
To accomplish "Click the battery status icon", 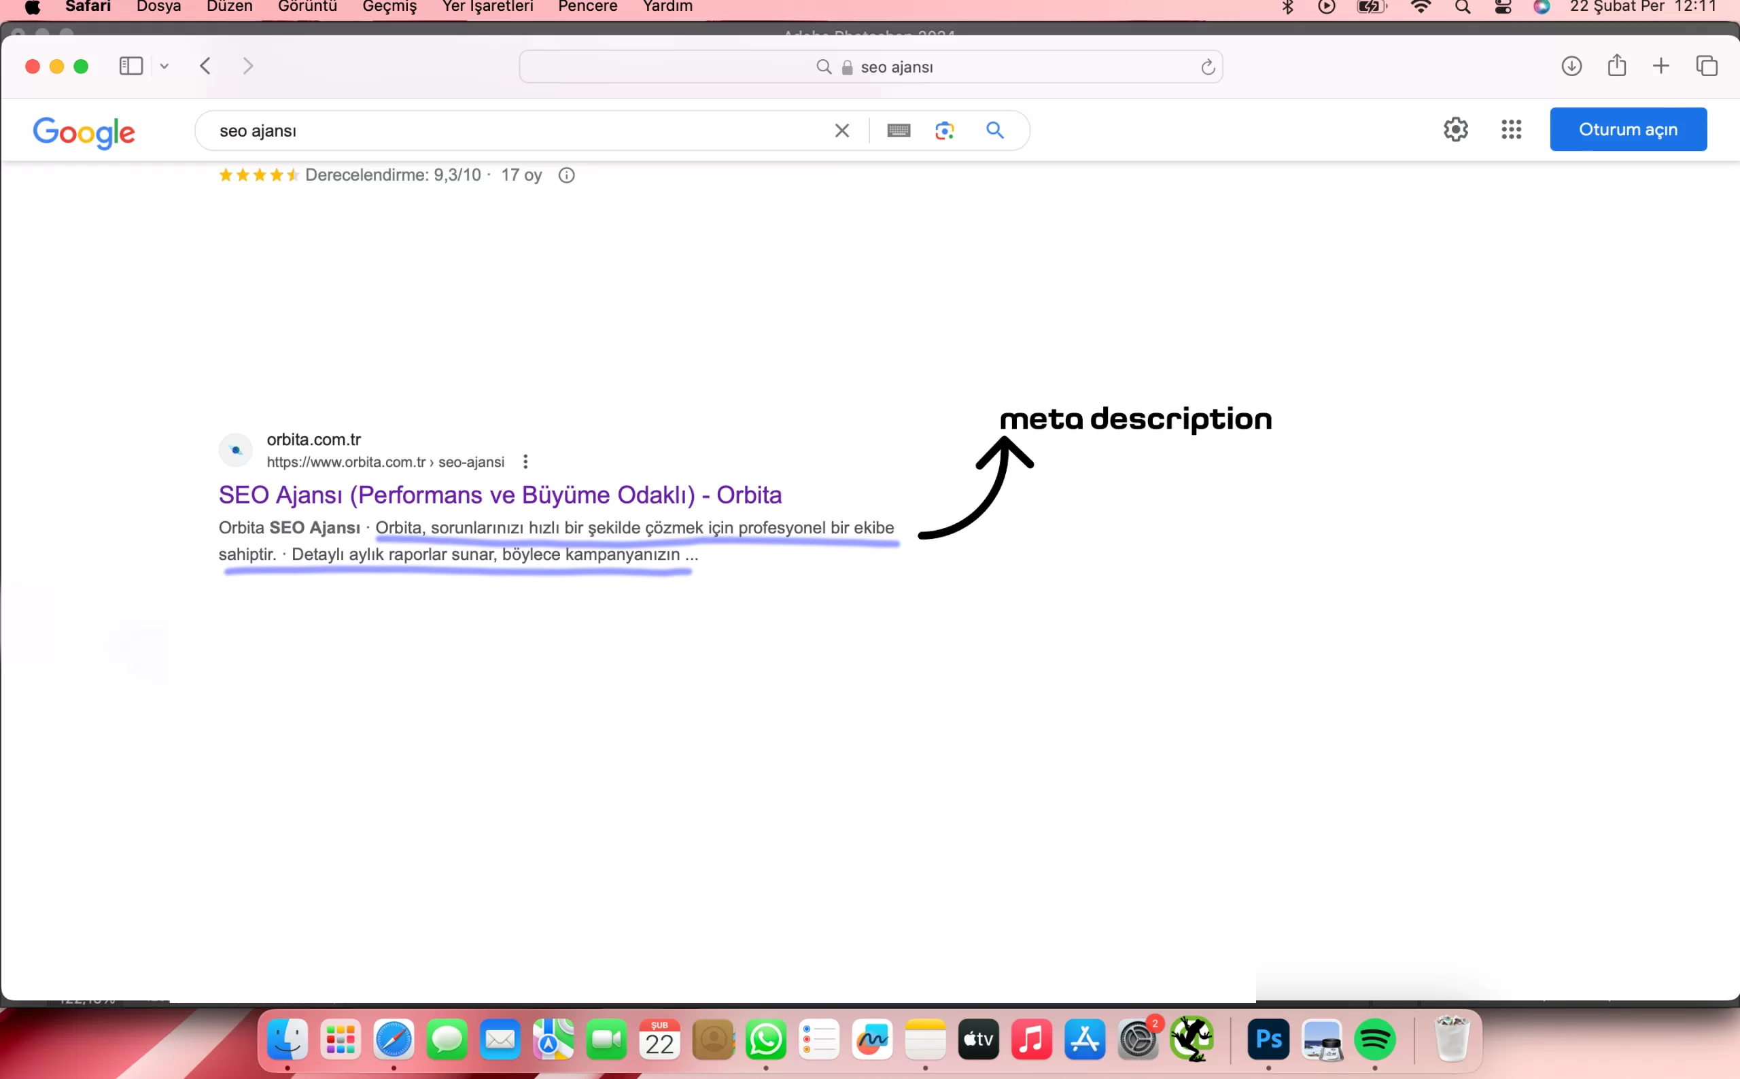I will click(x=1371, y=7).
